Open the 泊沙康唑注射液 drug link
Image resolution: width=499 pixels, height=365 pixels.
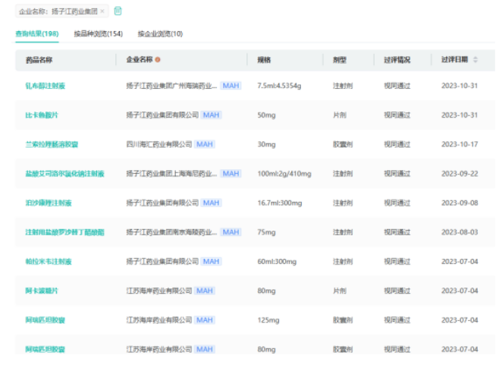[x=48, y=203]
